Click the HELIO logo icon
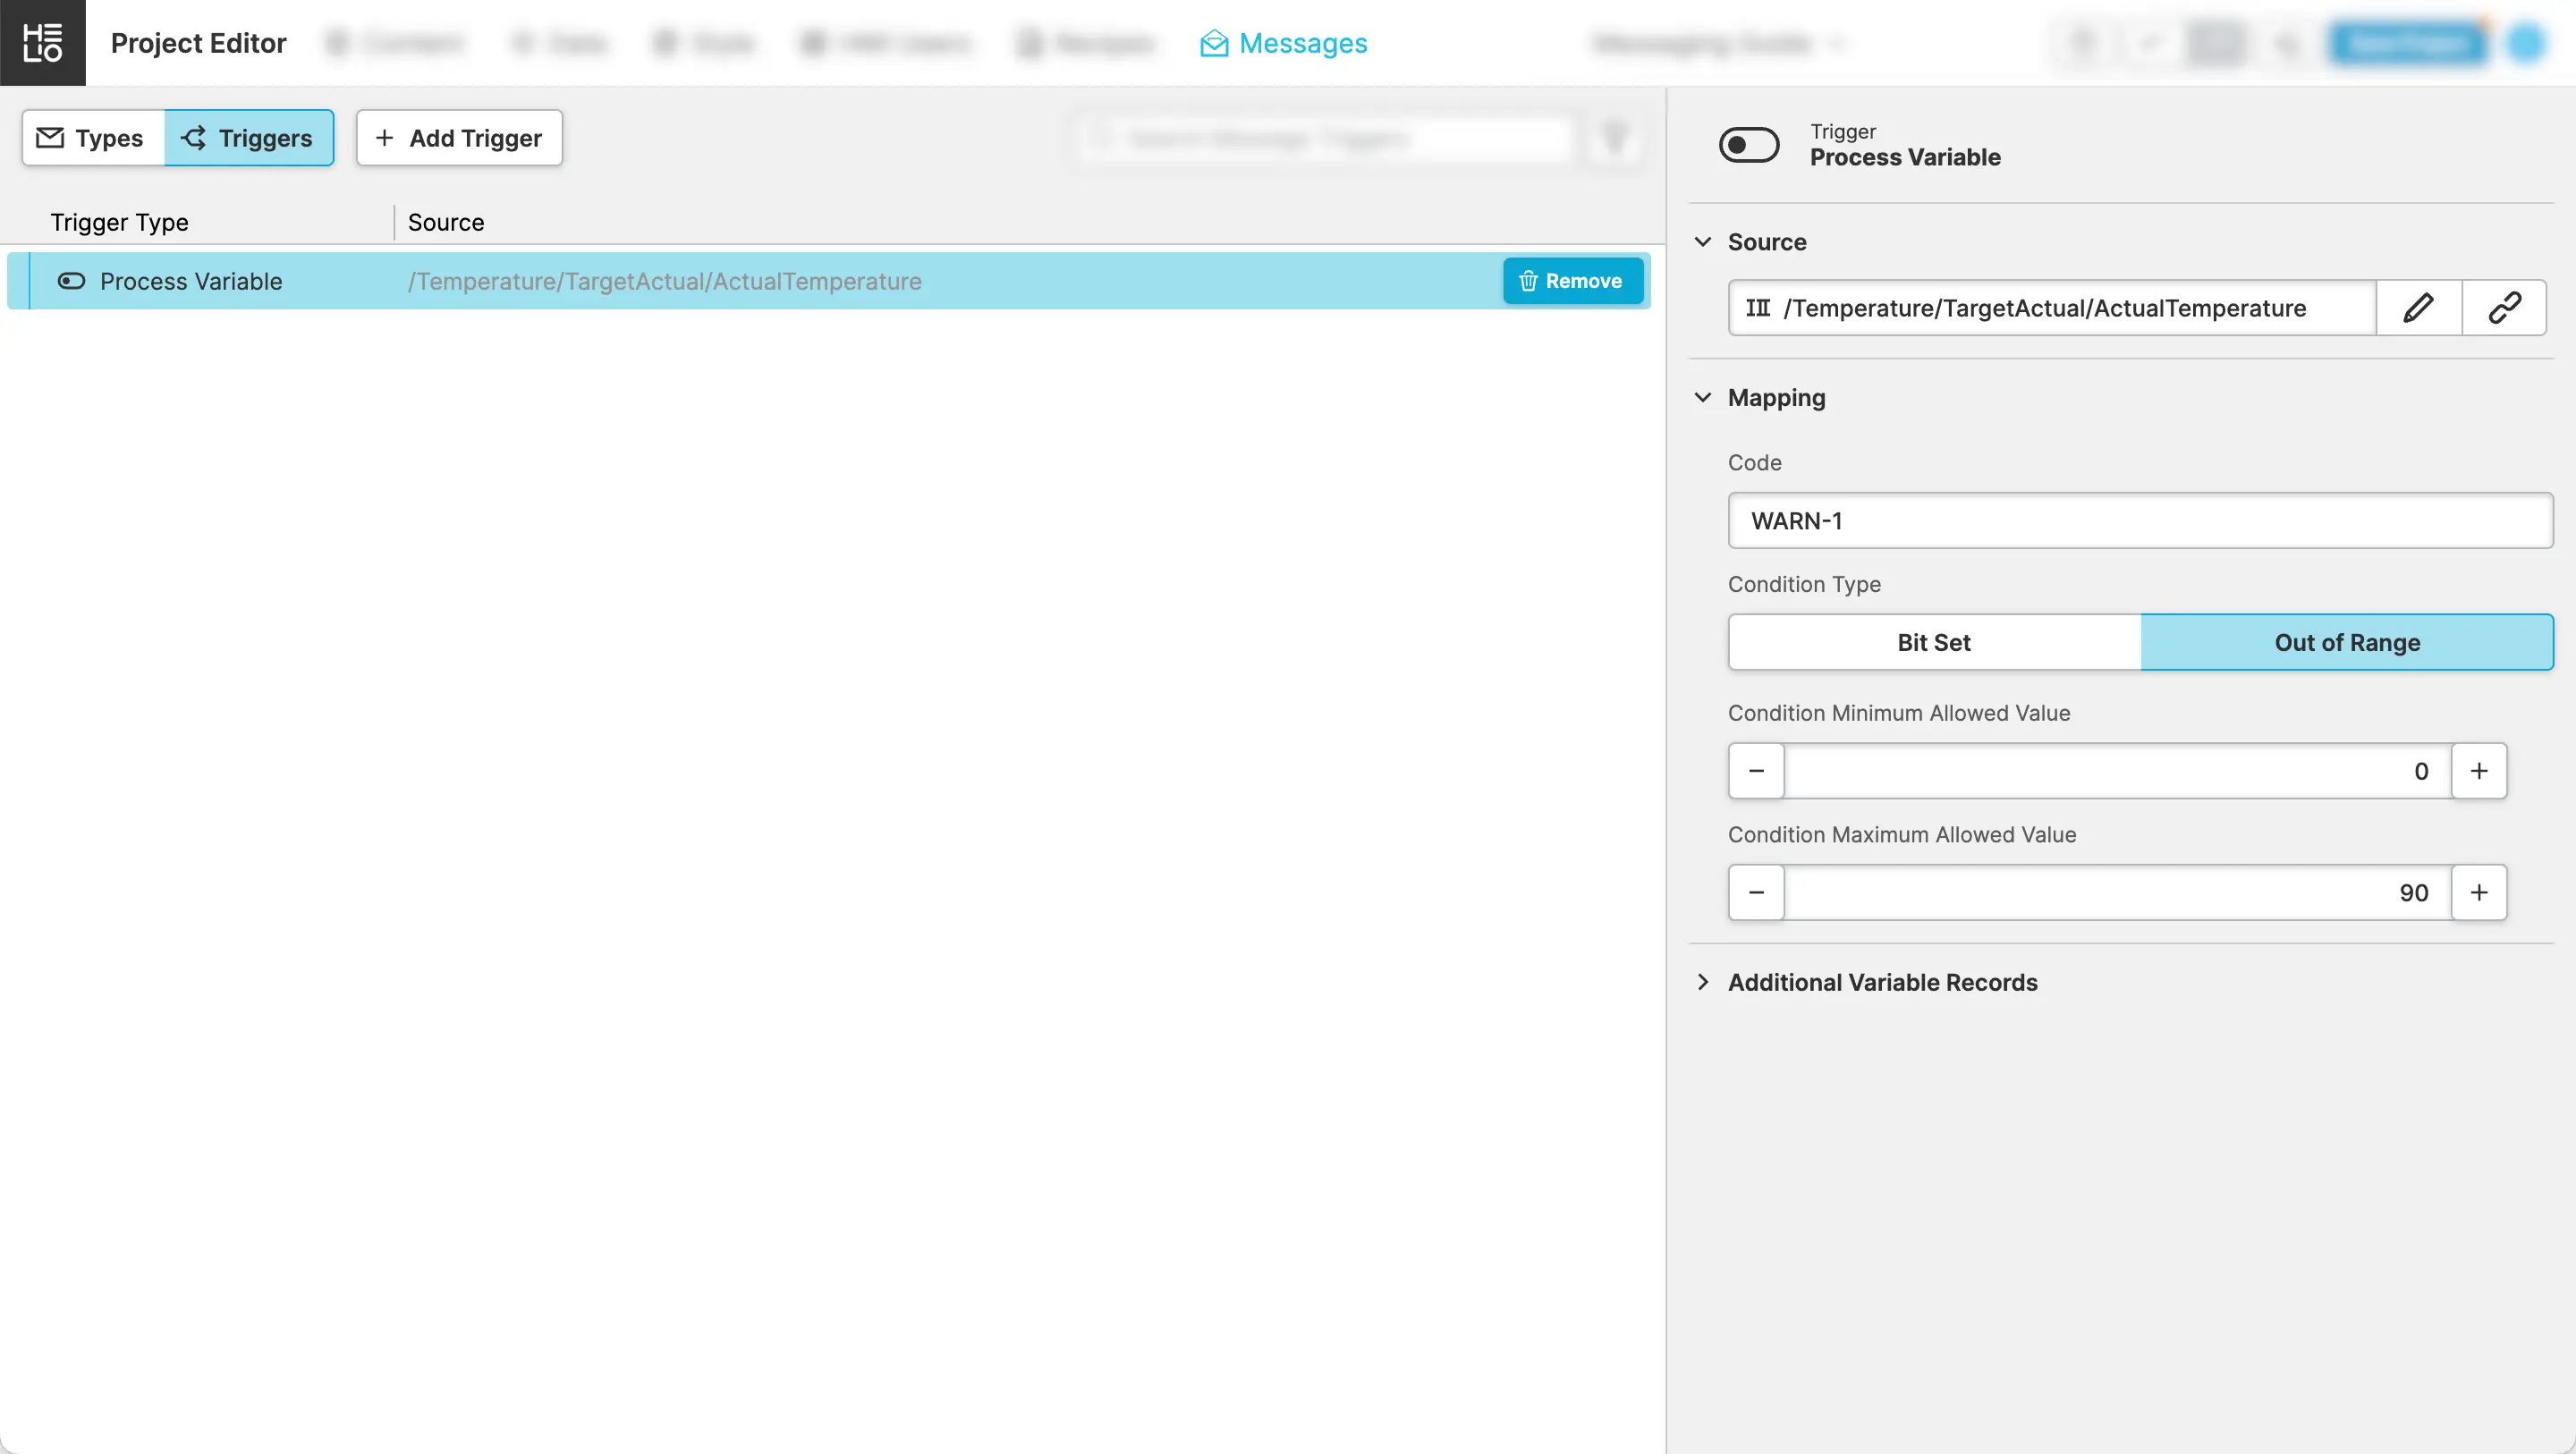Screen dimensions: 2576x1454 point(42,42)
